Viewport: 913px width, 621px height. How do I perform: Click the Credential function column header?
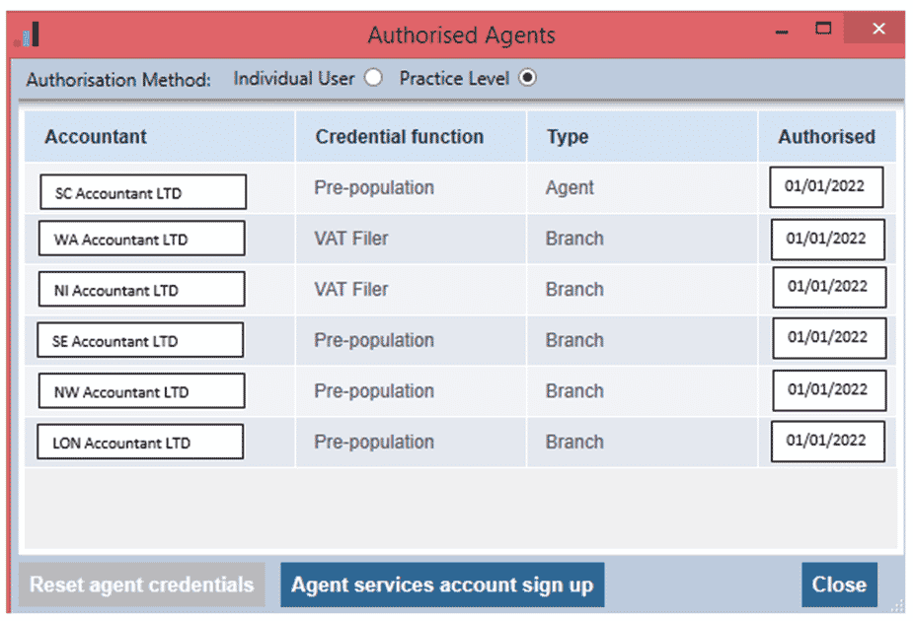pyautogui.click(x=397, y=137)
